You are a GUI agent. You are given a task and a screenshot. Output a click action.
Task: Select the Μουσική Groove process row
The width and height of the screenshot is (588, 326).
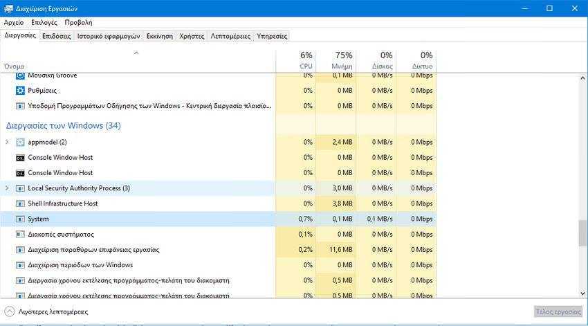[x=218, y=76]
